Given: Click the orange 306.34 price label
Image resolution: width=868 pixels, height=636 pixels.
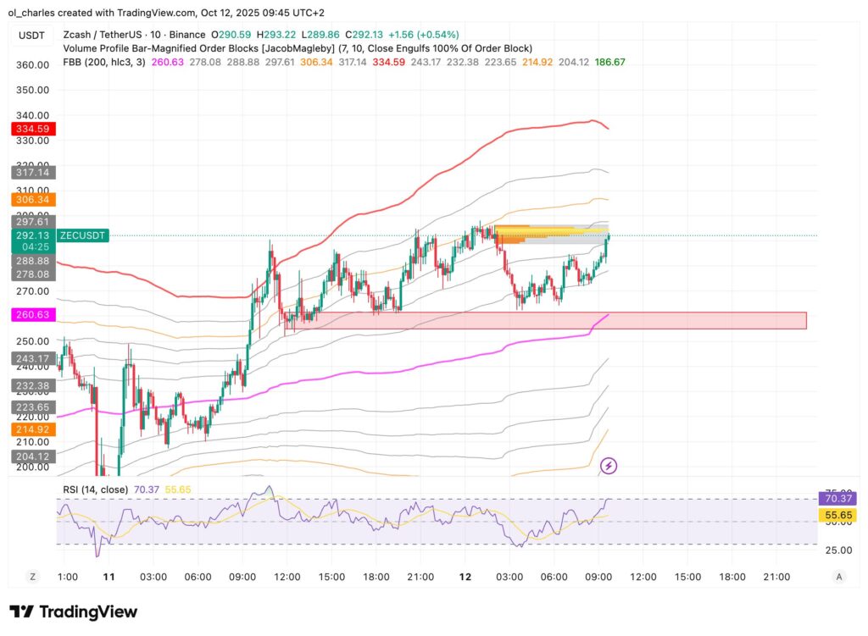Looking at the screenshot, I should 32,200.
